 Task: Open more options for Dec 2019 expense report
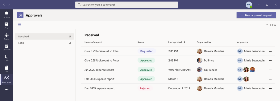tap(270, 88)
